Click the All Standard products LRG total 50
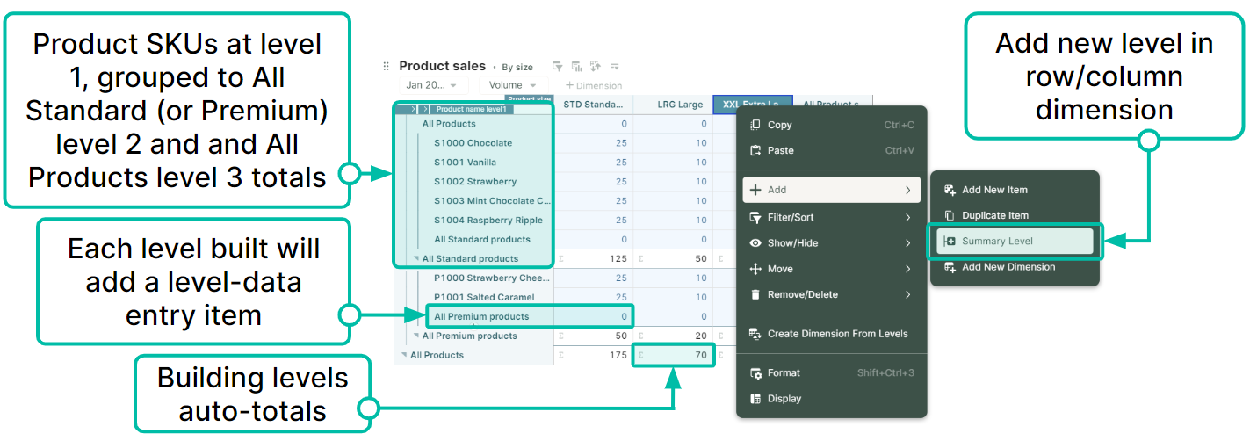The height and width of the screenshot is (441, 1250). (673, 259)
